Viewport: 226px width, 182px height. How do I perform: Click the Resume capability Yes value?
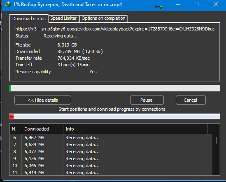[x=93, y=72]
